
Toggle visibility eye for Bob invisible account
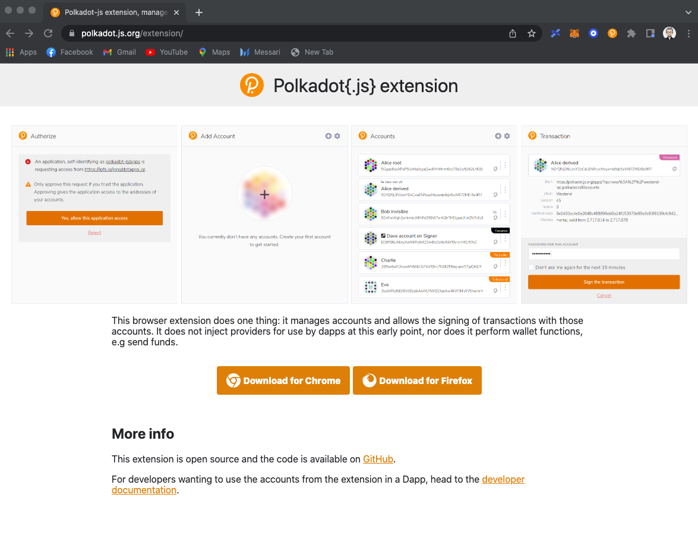(495, 212)
